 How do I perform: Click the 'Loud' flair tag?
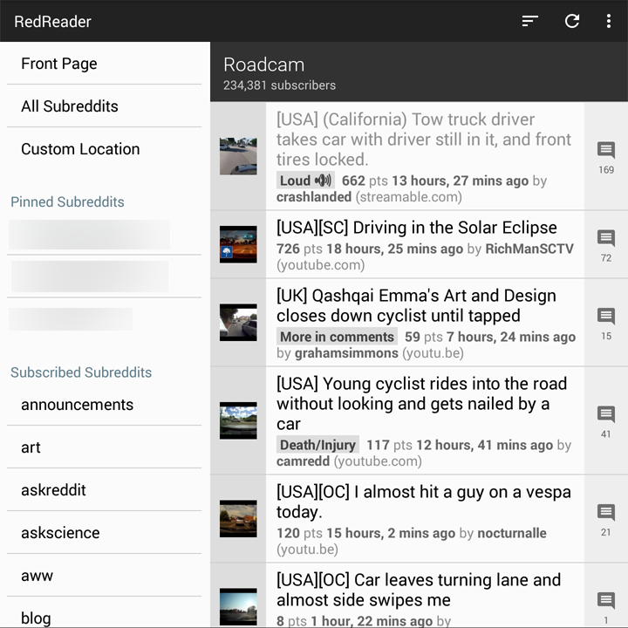pyautogui.click(x=305, y=181)
